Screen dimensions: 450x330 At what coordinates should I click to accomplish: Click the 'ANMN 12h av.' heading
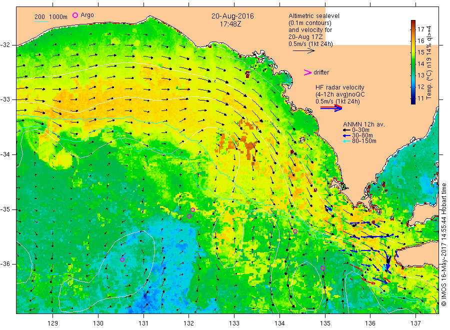(364, 124)
